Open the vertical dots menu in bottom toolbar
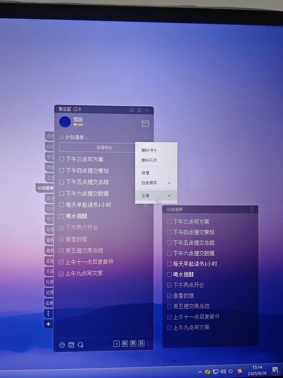The height and width of the screenshot is (378, 283). 148,343
